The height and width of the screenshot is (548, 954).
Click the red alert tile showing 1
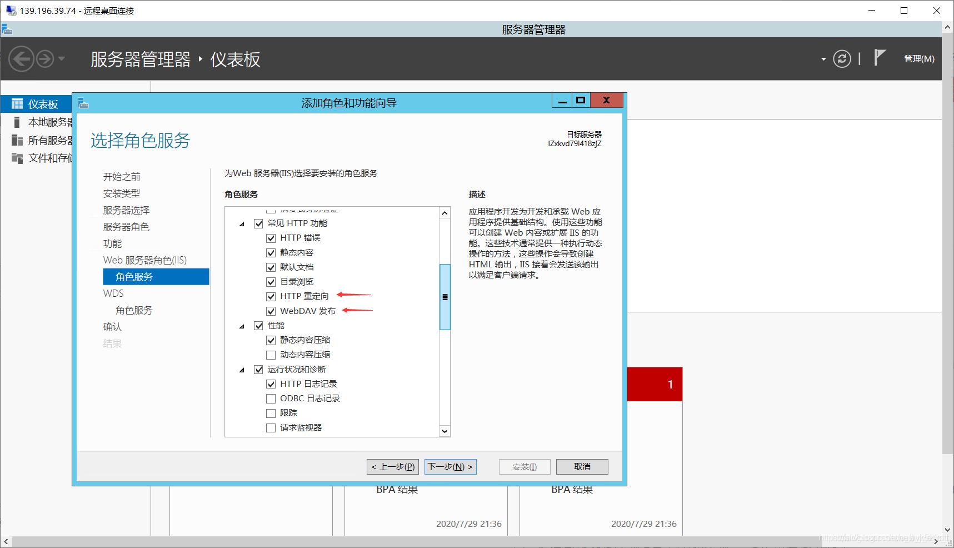tap(655, 384)
